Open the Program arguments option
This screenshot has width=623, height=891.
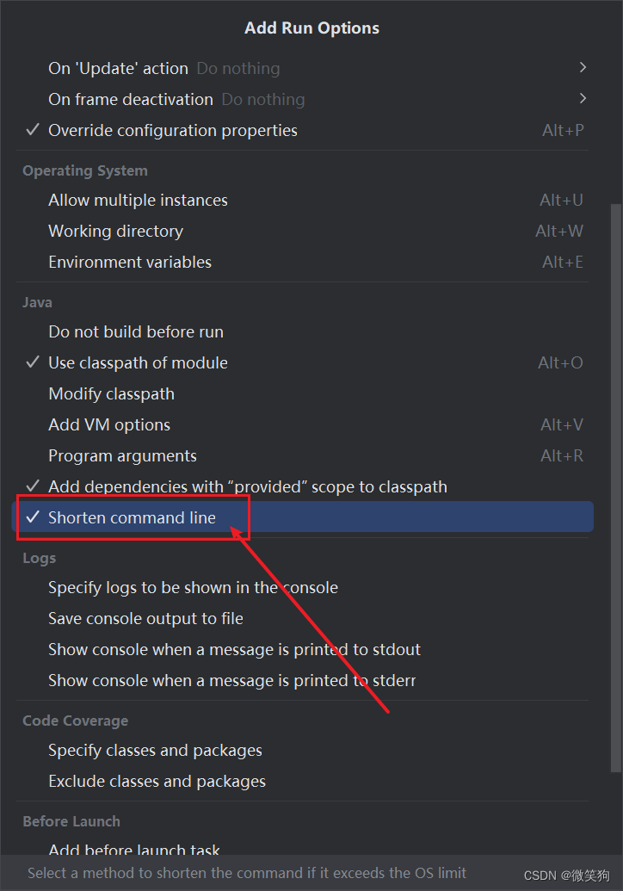tap(122, 455)
